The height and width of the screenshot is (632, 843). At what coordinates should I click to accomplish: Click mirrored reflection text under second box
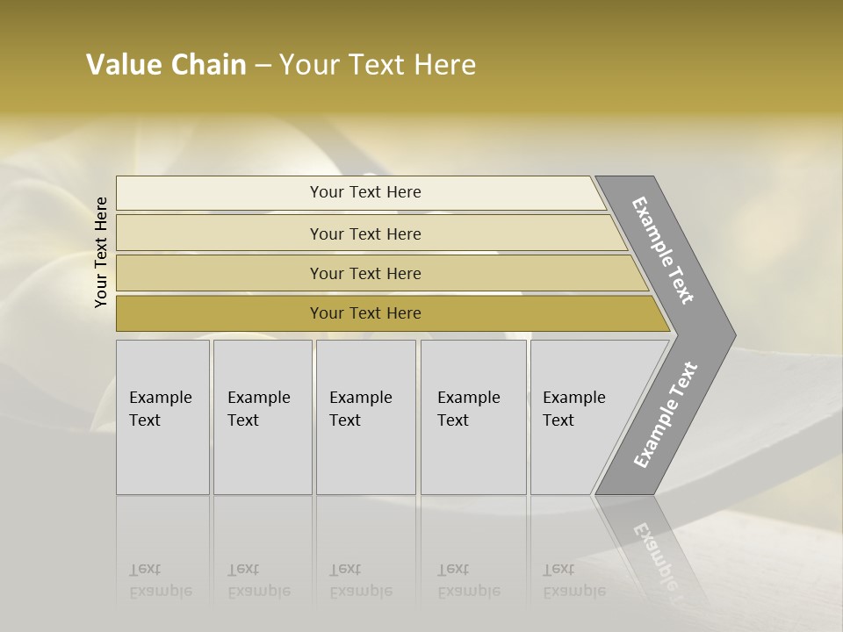tap(258, 580)
